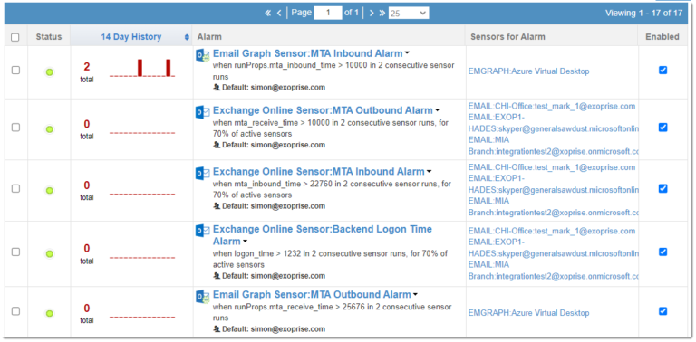Click green status dot for Backend Logon Time Alarm
The width and height of the screenshot is (696, 342).
49,254
